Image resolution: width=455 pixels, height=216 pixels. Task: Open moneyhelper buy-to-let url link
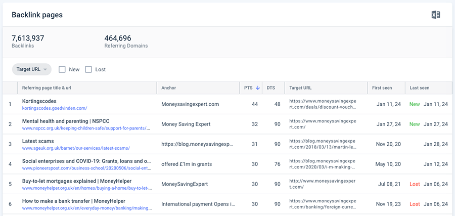(x=87, y=188)
